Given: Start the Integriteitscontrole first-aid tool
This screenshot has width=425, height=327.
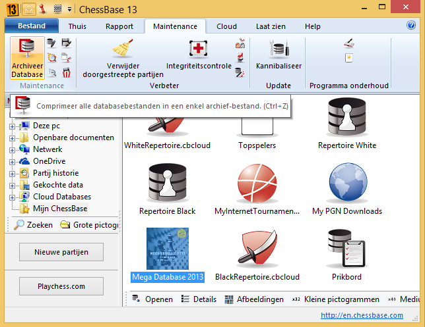Looking at the screenshot, I should tap(199, 54).
